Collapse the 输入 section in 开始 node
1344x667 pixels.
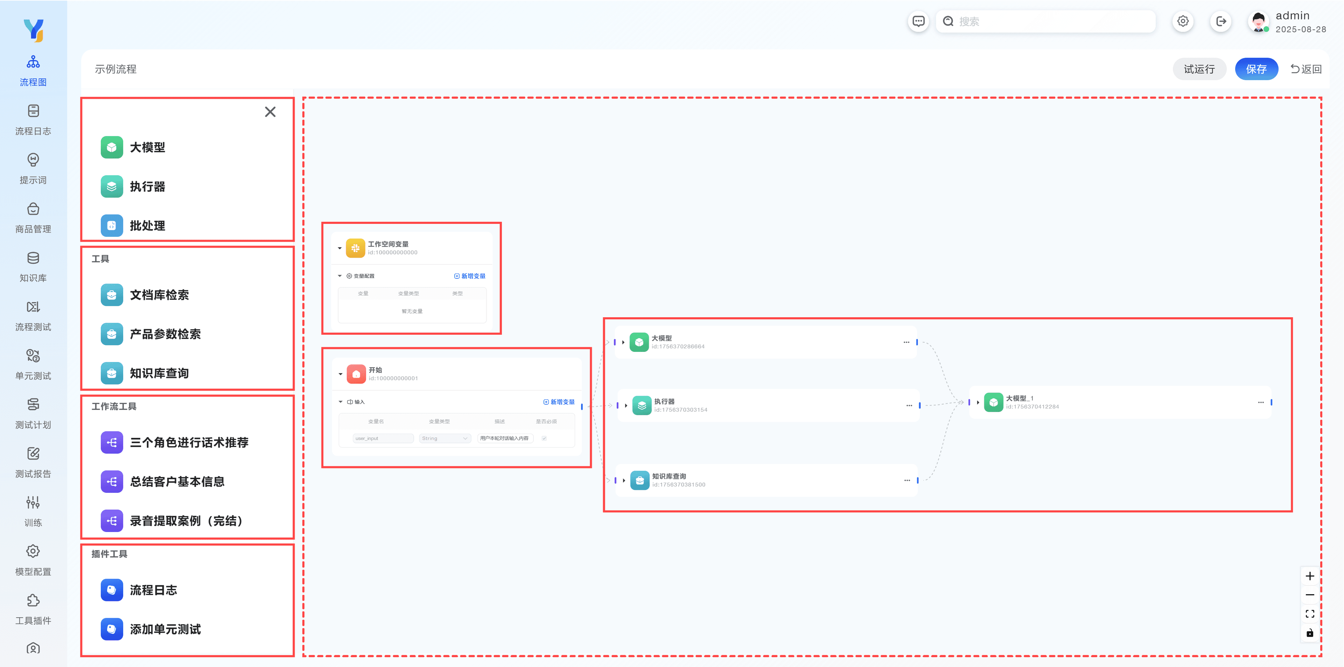[x=341, y=402]
